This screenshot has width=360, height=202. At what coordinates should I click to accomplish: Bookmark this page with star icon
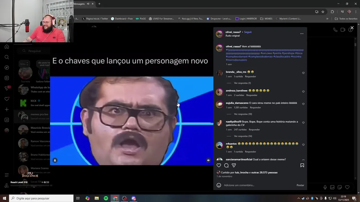click(x=323, y=12)
